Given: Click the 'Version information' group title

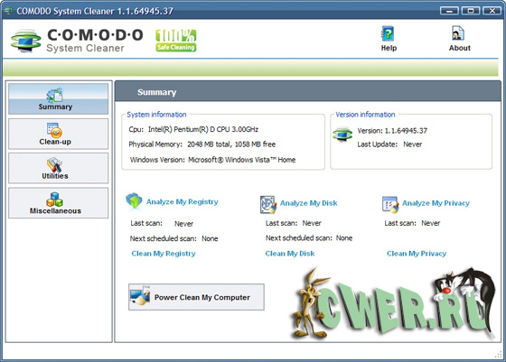Looking at the screenshot, I should [365, 115].
